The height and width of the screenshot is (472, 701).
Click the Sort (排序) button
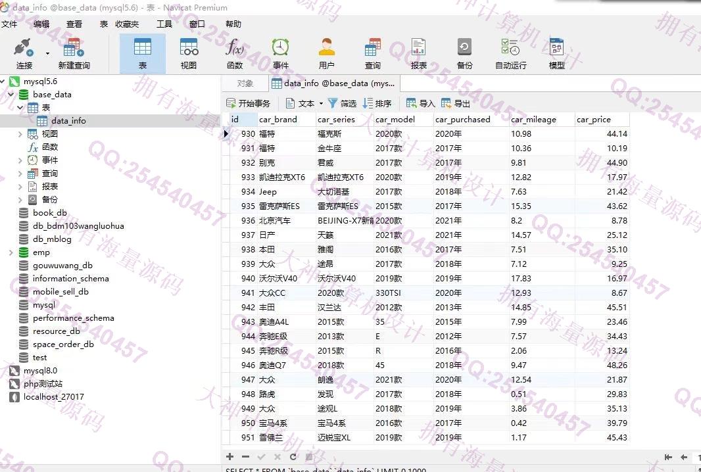pyautogui.click(x=377, y=104)
